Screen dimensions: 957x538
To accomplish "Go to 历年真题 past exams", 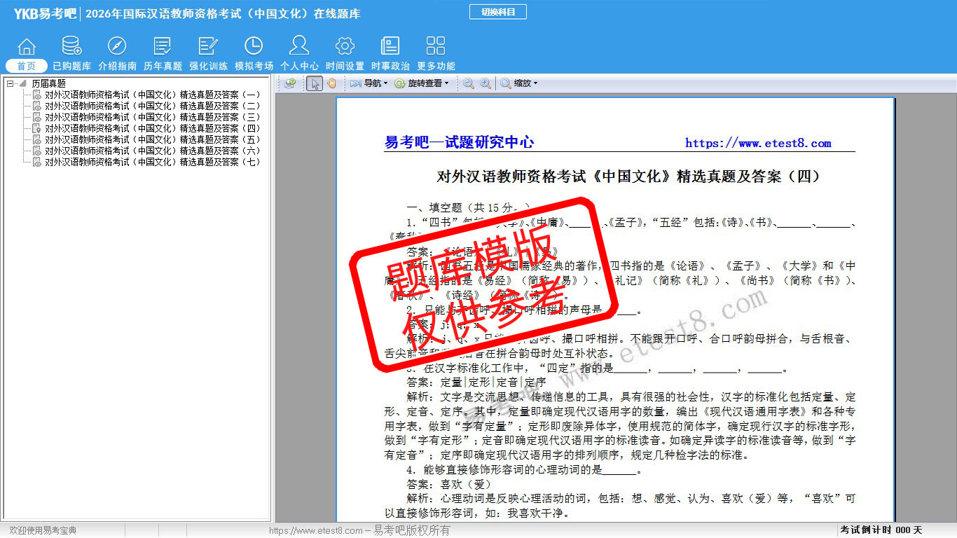I will (x=163, y=53).
